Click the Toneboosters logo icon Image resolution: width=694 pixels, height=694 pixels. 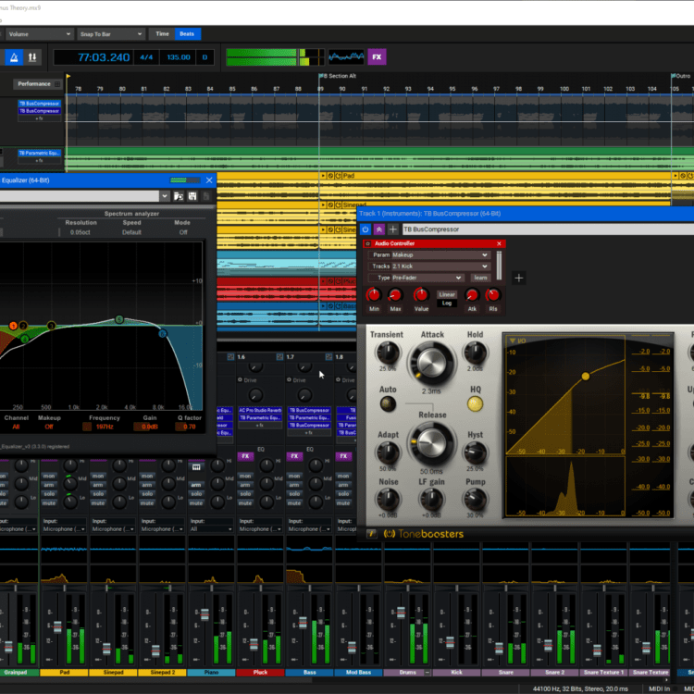(x=389, y=534)
